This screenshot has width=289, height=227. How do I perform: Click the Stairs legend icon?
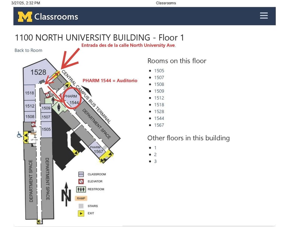tap(81, 206)
